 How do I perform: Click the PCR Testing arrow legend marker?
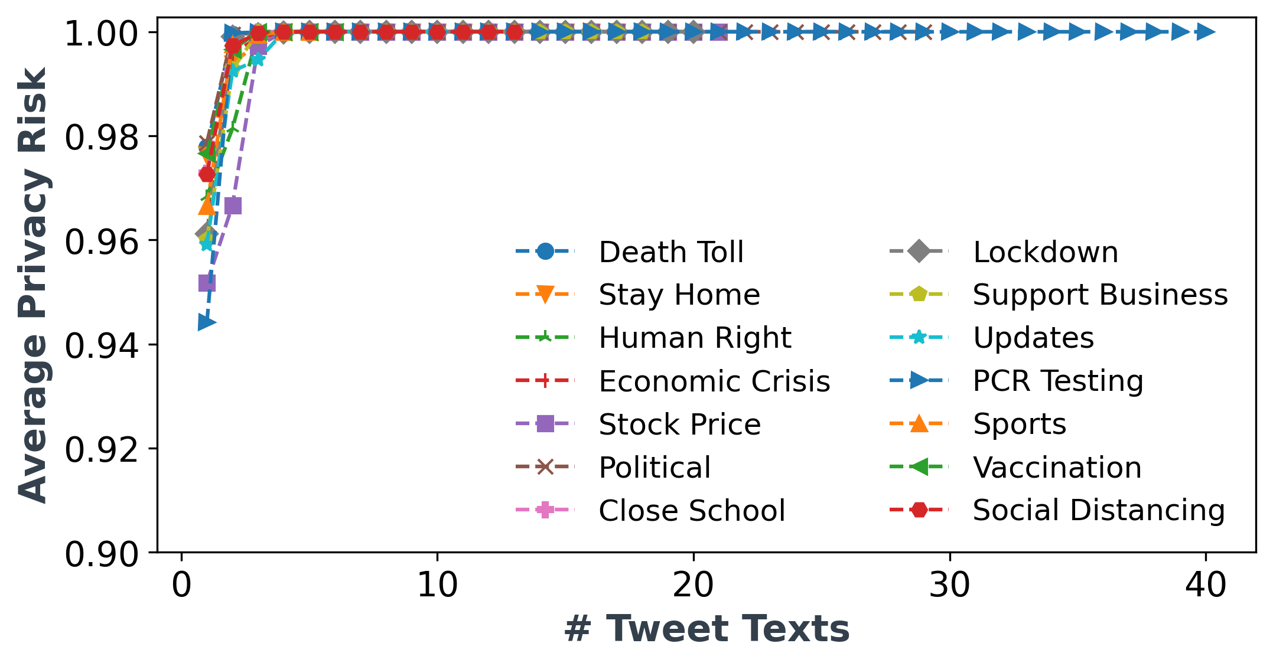pos(919,380)
